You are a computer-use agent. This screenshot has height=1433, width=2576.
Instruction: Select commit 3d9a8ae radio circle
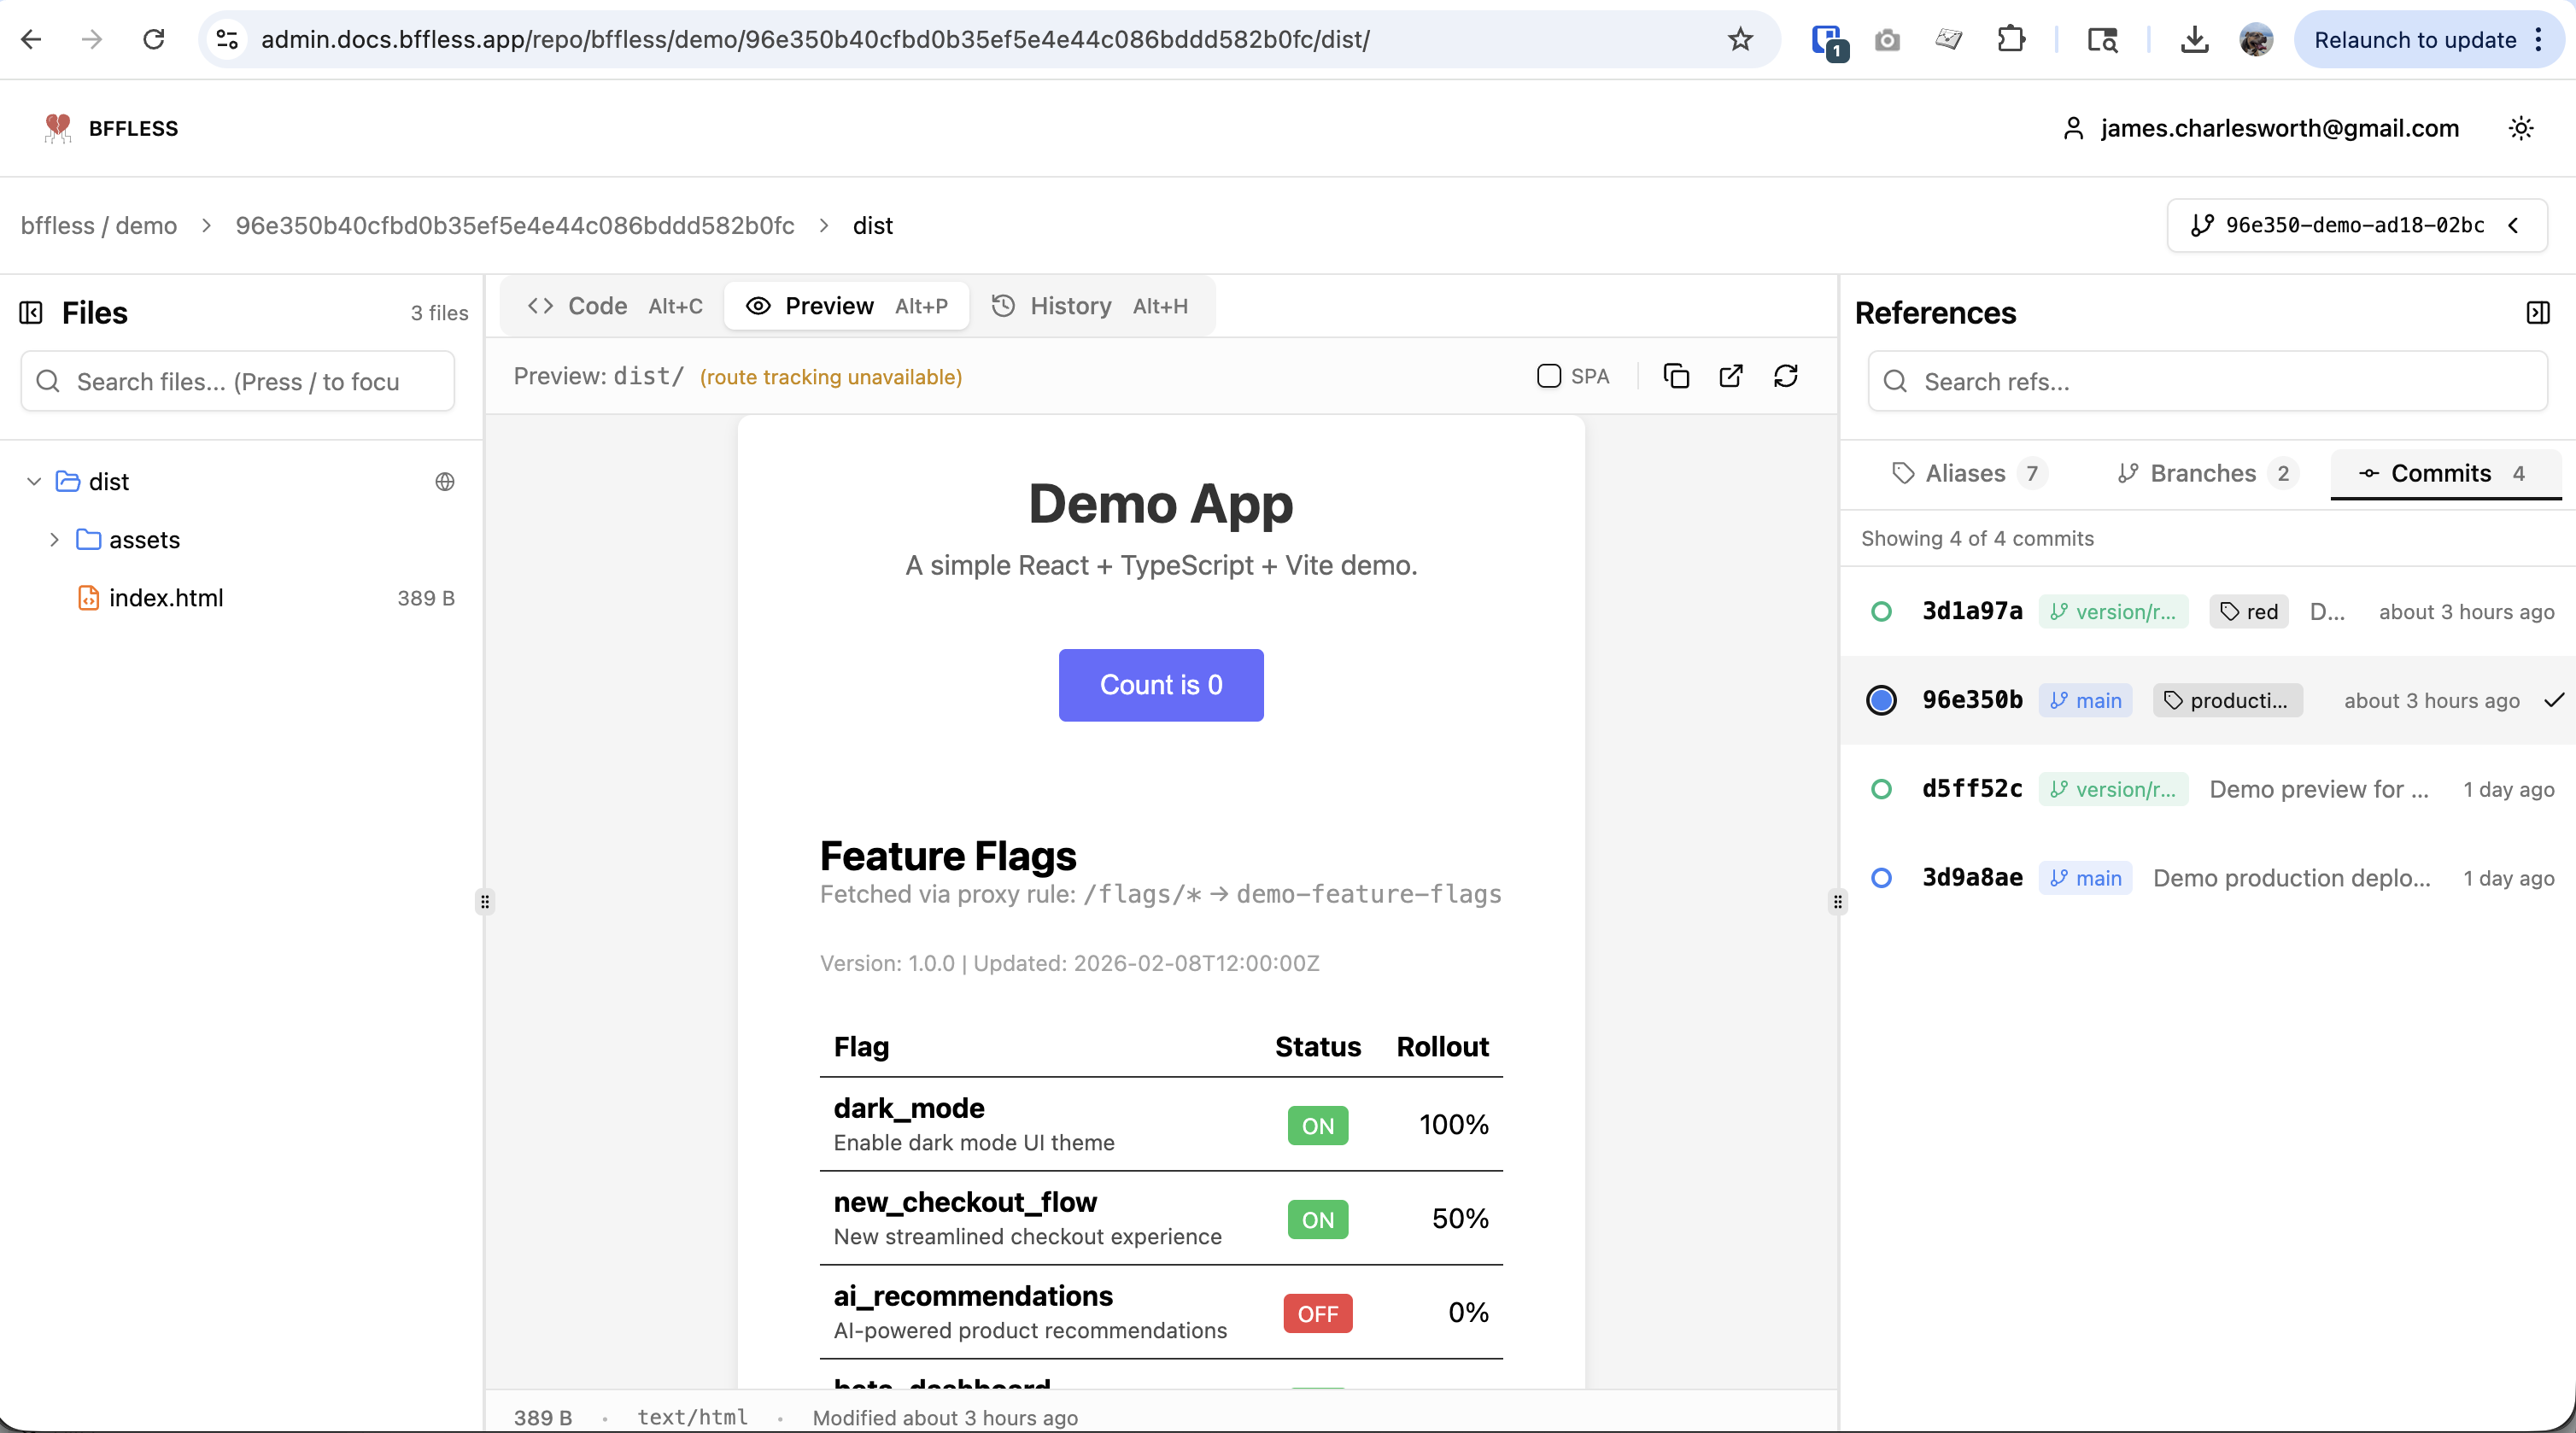click(1881, 878)
